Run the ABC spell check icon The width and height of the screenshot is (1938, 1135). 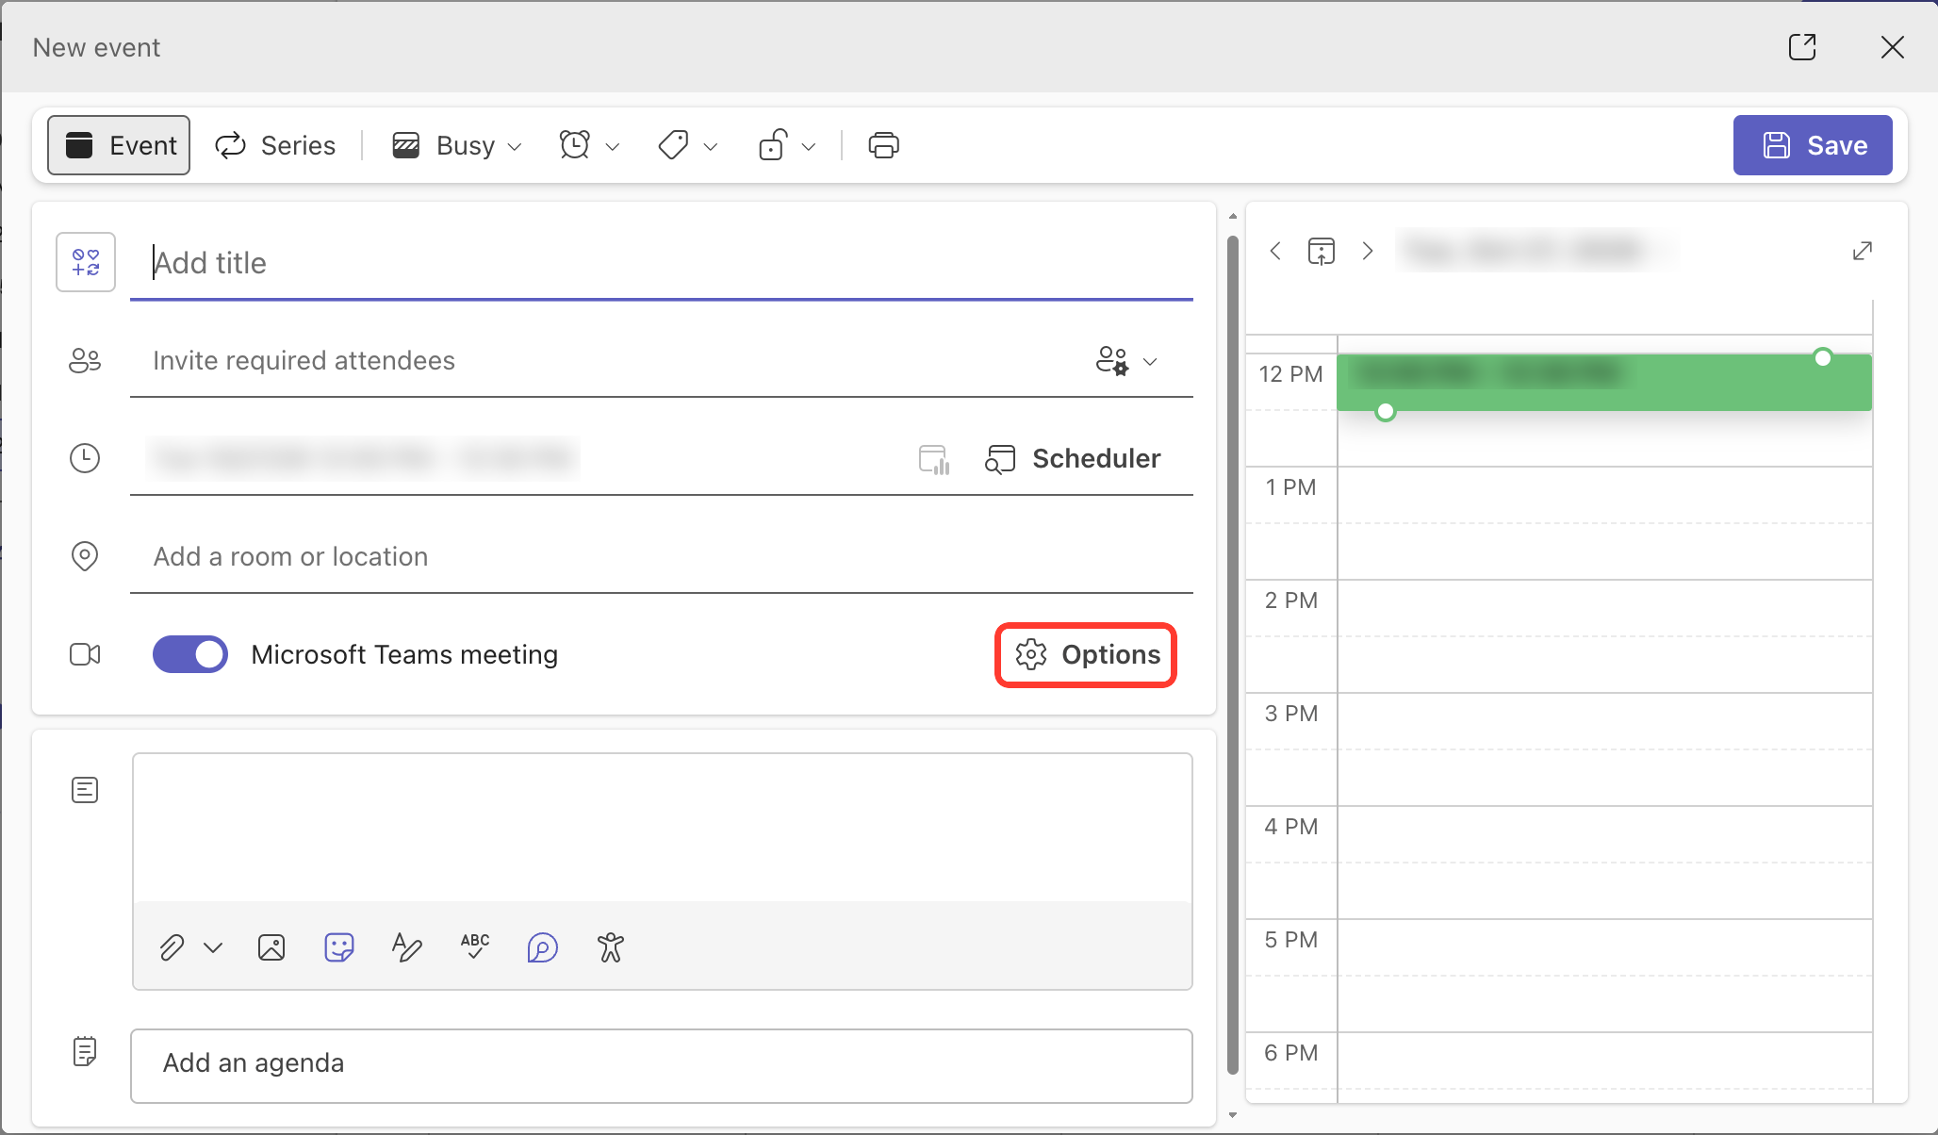(x=475, y=946)
